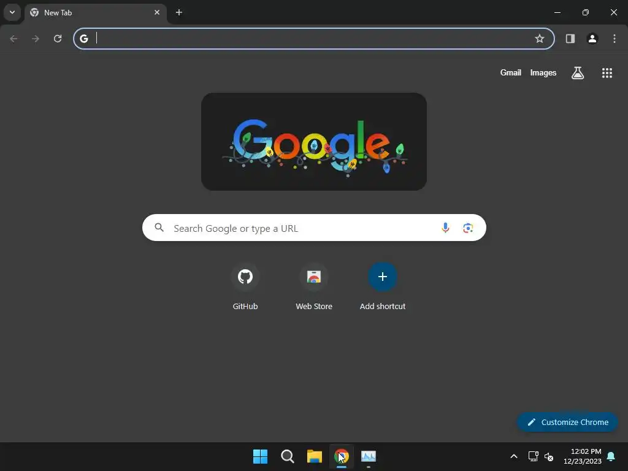Reload the page
This screenshot has height=471, width=628.
(58, 39)
